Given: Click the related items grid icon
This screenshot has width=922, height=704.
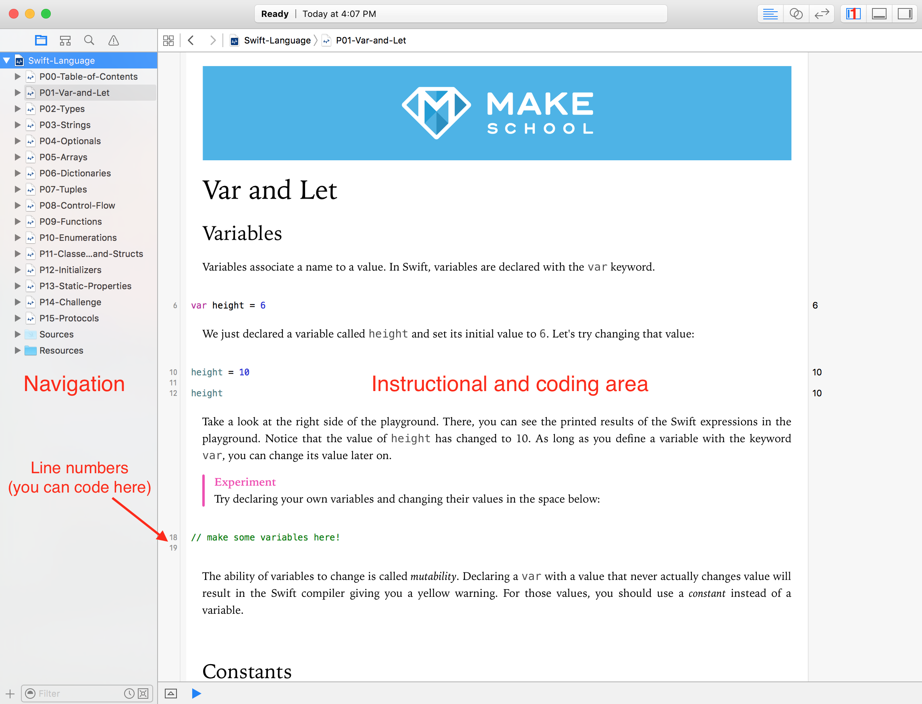Looking at the screenshot, I should click(168, 40).
